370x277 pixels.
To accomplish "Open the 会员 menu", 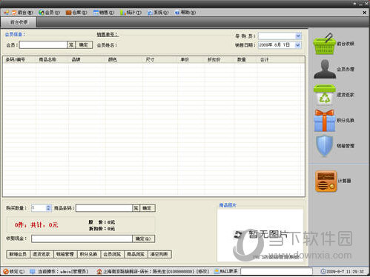I will point(50,13).
